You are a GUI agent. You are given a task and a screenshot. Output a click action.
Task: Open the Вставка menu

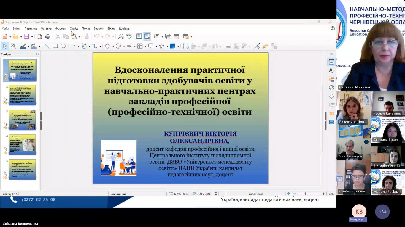point(46,28)
